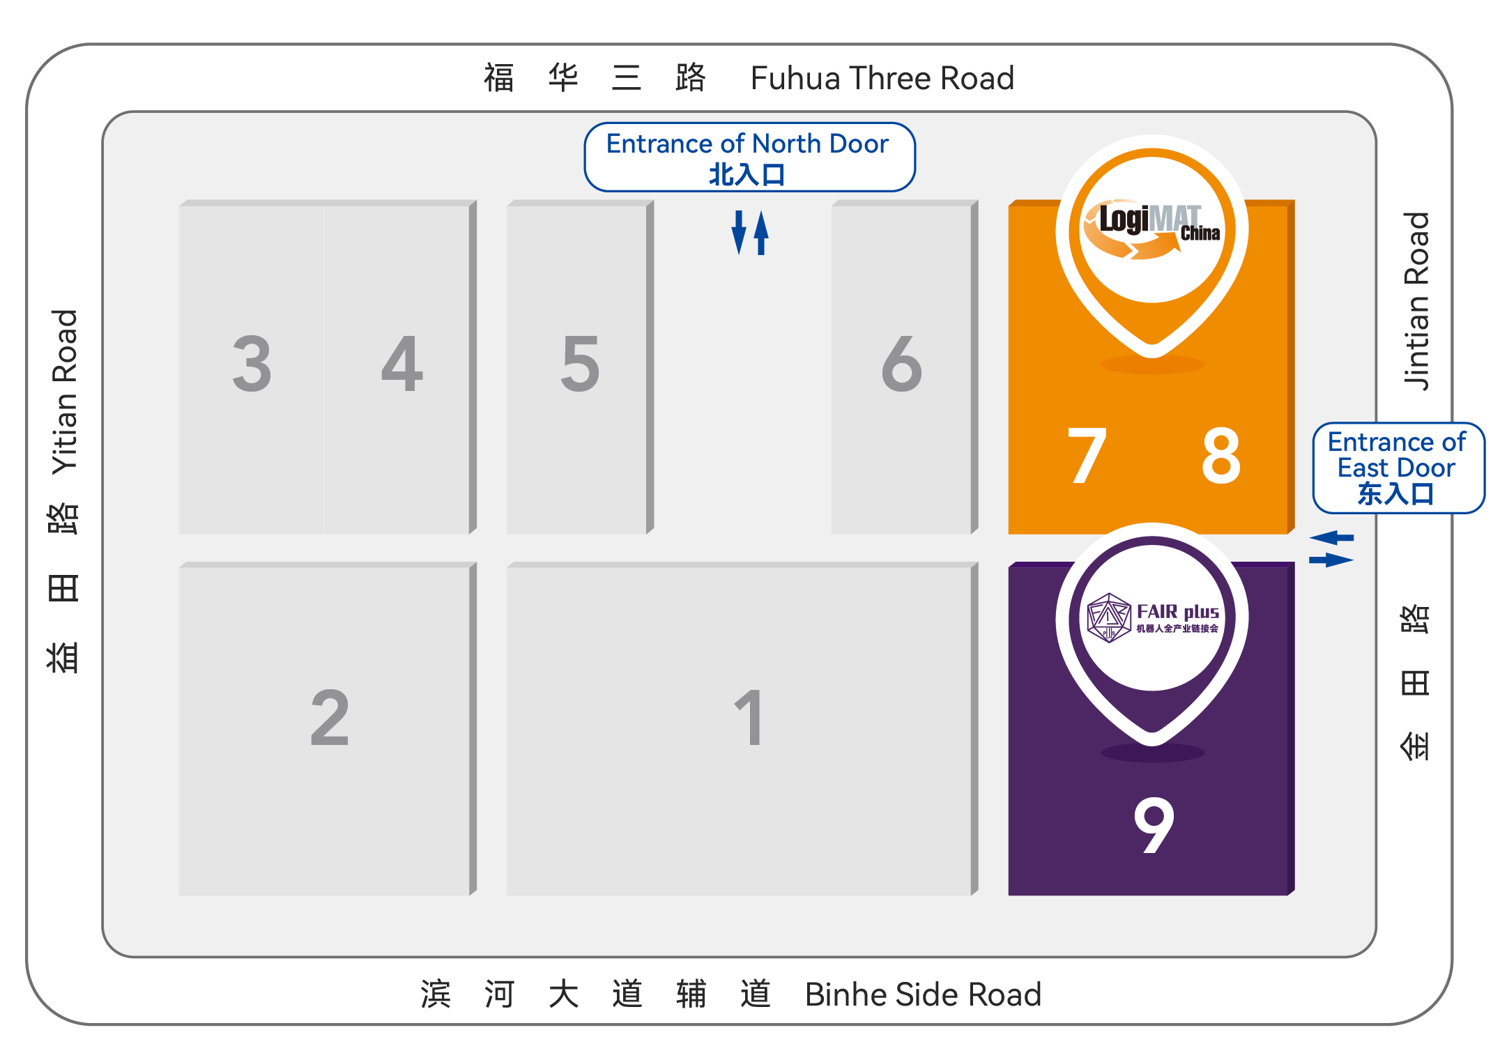This screenshot has height=1053, width=1500.
Task: Click purple hall number 9
Action: coord(1154,825)
